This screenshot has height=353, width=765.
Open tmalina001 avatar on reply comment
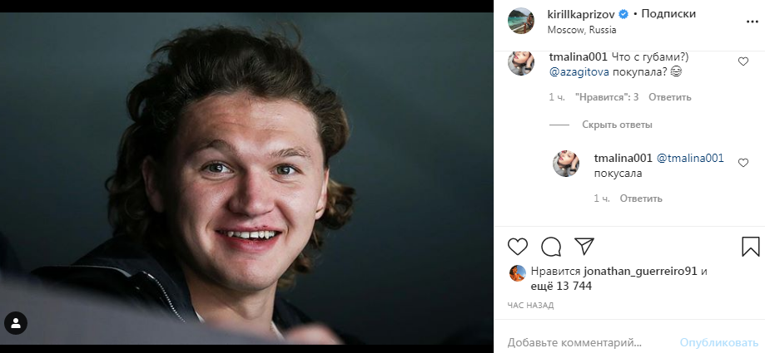[566, 164]
